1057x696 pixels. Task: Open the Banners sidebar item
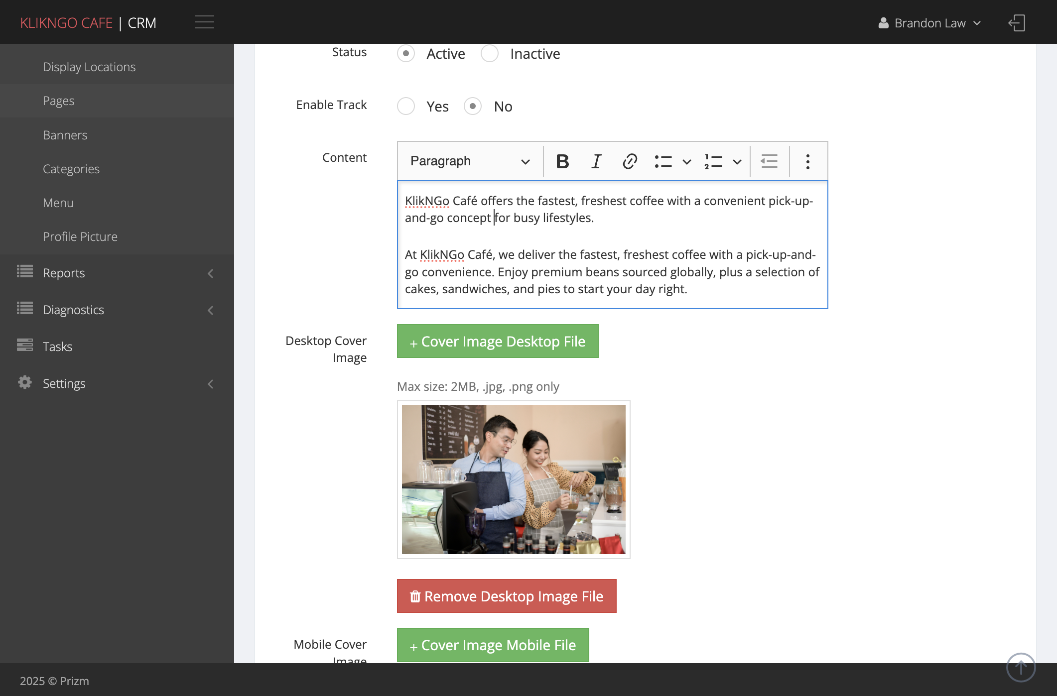[x=117, y=135]
